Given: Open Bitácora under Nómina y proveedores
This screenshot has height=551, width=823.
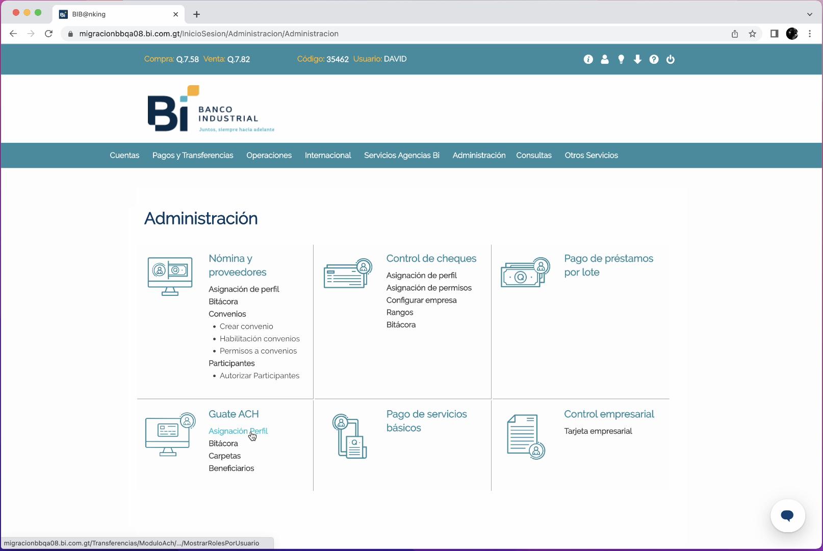Looking at the screenshot, I should (x=223, y=302).
